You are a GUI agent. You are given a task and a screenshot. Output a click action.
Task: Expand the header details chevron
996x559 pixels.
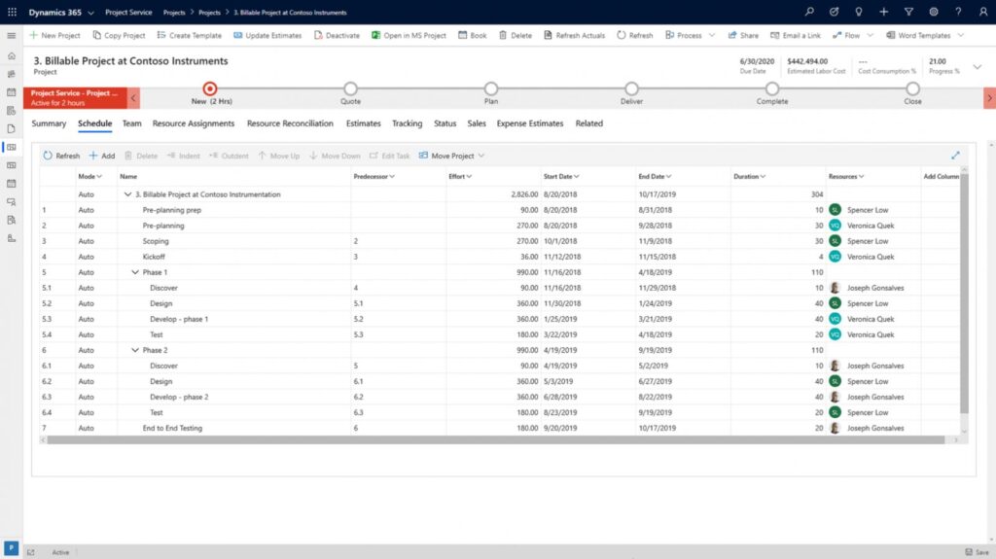(x=977, y=67)
